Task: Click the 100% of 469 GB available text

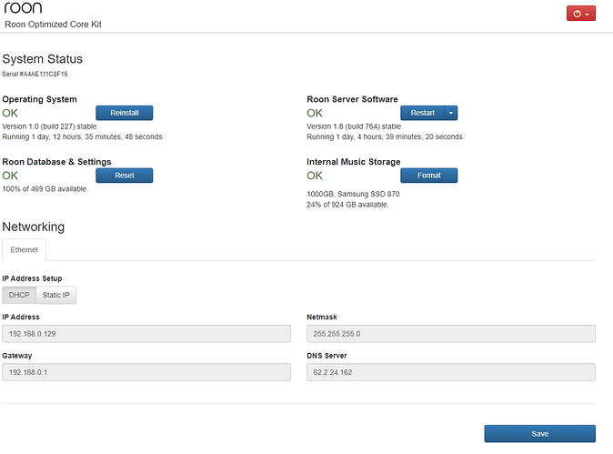Action: 45,189
